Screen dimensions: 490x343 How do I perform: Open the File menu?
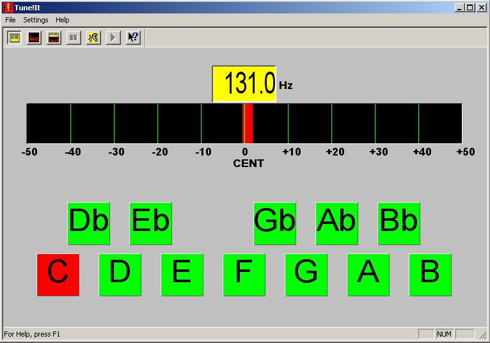(10, 20)
